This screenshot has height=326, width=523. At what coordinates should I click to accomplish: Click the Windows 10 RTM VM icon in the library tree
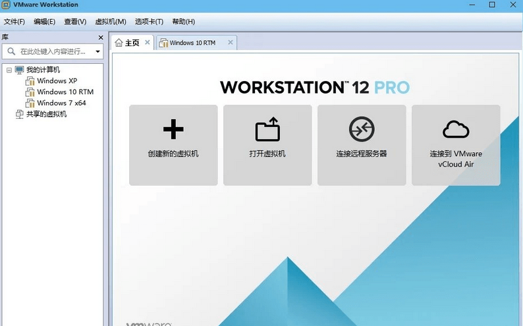tap(30, 92)
